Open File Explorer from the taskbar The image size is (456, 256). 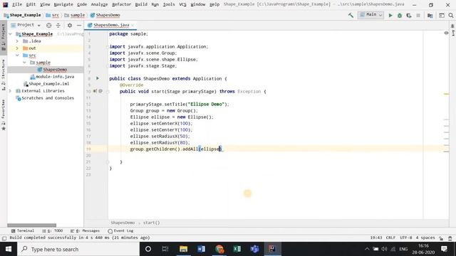click(183, 249)
